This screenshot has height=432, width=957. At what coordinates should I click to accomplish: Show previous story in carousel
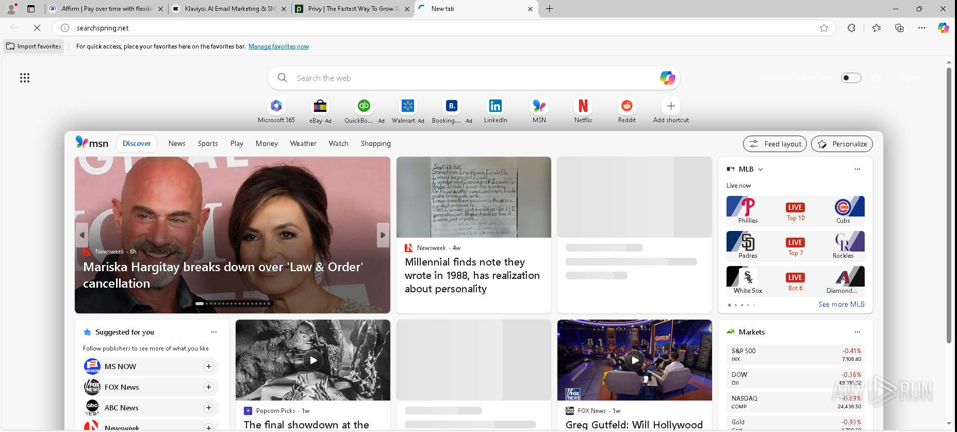(82, 235)
